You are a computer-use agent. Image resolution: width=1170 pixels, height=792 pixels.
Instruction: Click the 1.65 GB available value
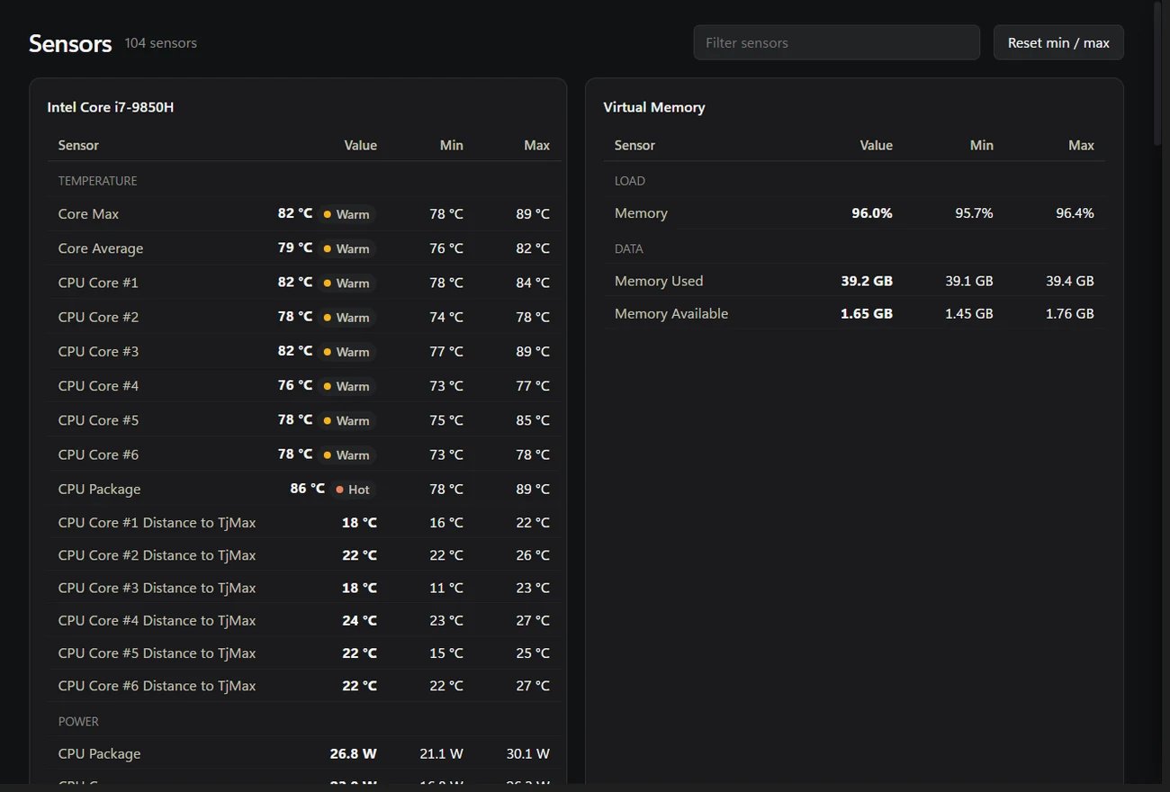click(867, 313)
